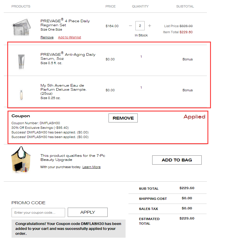The width and height of the screenshot is (228, 240).
Task: Open the My 5th Avenue perfume thumbnail
Action: click(21, 95)
